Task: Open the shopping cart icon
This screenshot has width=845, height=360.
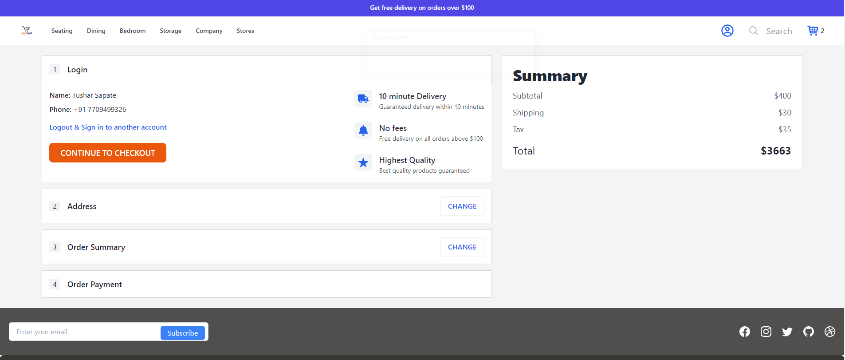Action: click(813, 30)
